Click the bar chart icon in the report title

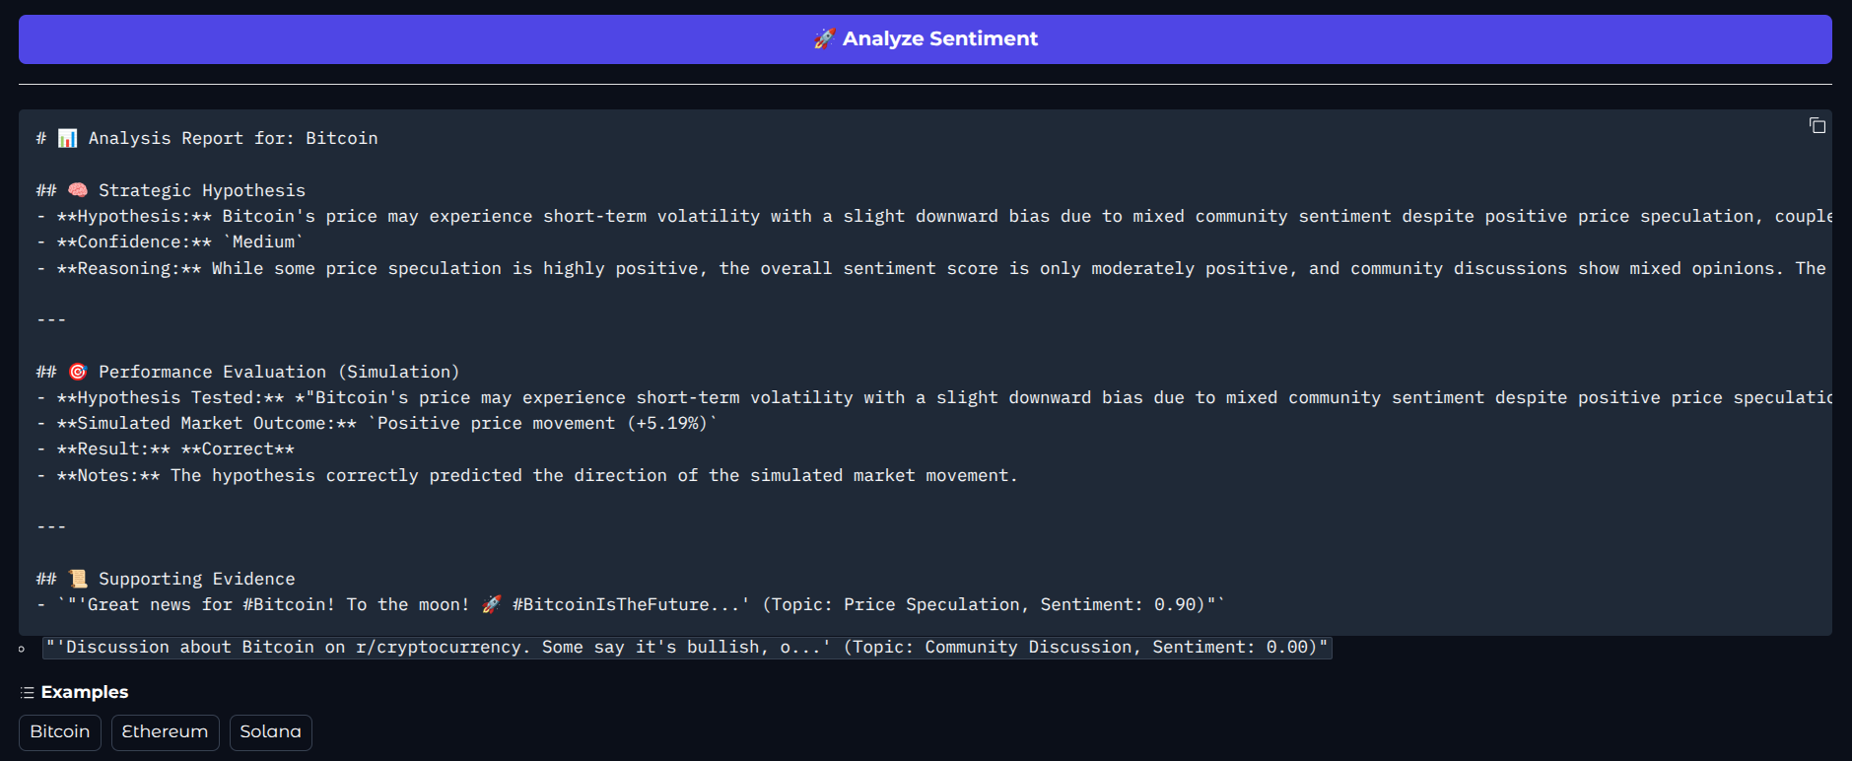click(x=67, y=138)
